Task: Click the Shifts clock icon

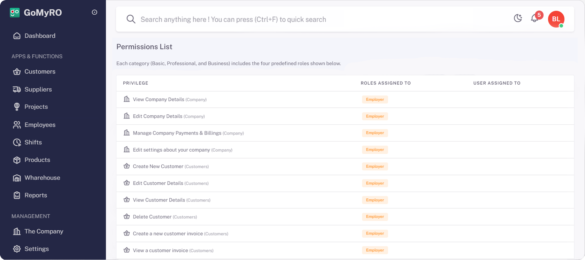Action: [17, 143]
